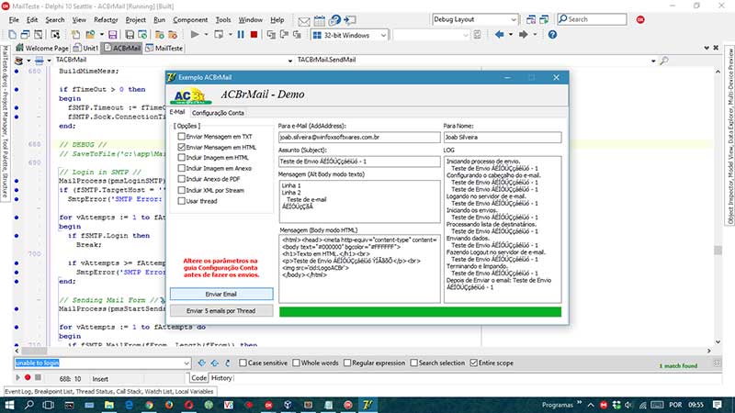This screenshot has width=735, height=413.
Task: Click the blue Back navigation arrow
Action: pyautogui.click(x=499, y=34)
